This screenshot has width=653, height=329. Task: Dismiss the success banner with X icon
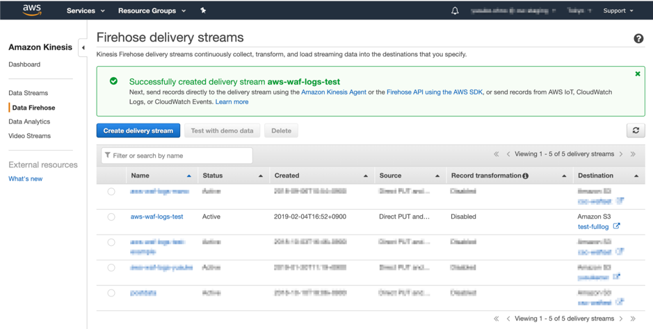coord(637,74)
